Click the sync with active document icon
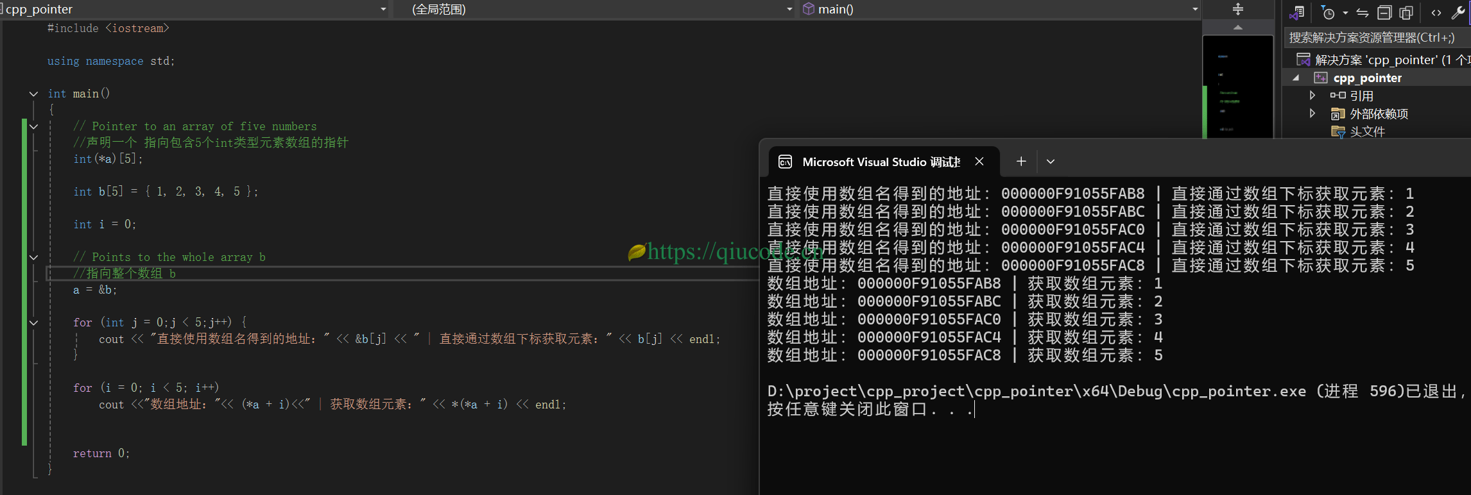 [x=1363, y=13]
